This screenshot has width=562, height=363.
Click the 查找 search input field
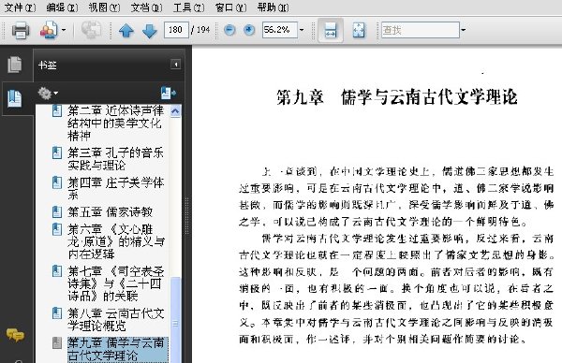pos(420,30)
